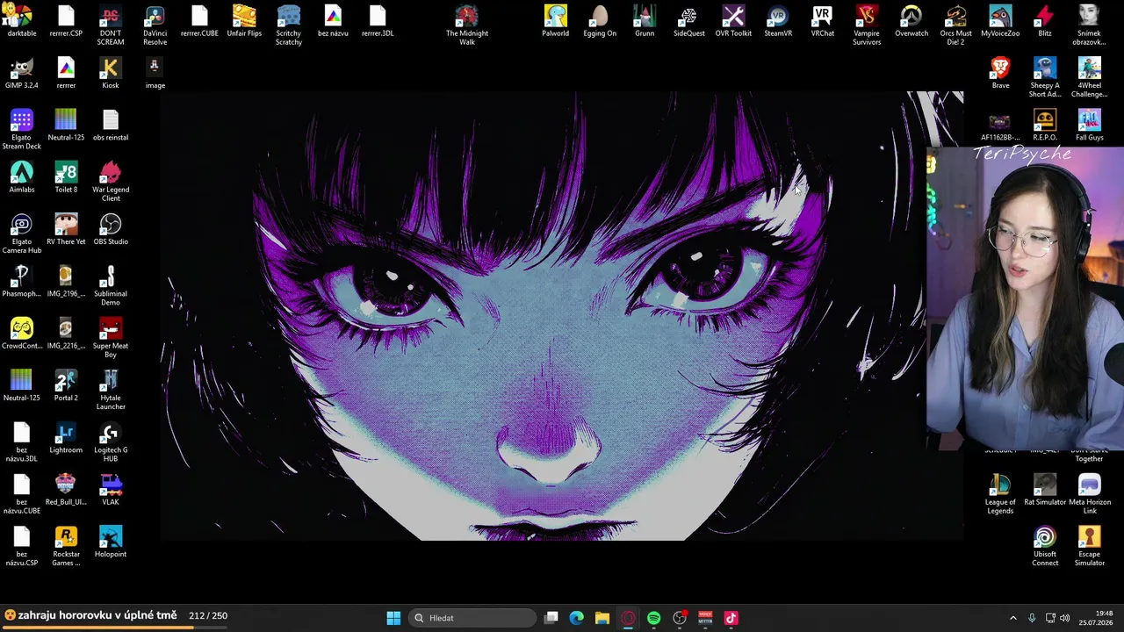The width and height of the screenshot is (1124, 632).
Task: Click The Midnight Walk game icon
Action: coord(467,25)
